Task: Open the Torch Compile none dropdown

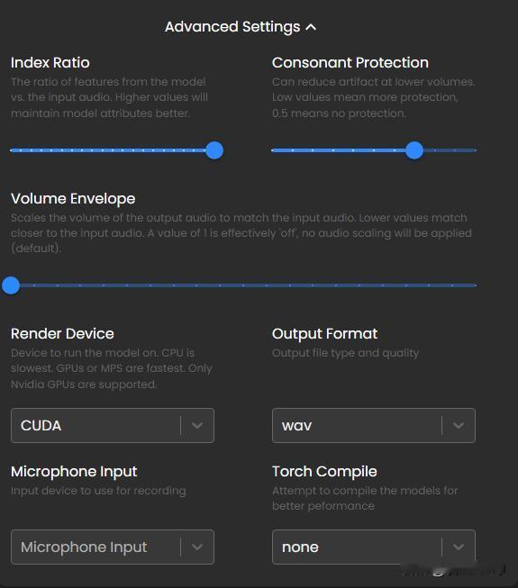Action: point(374,547)
